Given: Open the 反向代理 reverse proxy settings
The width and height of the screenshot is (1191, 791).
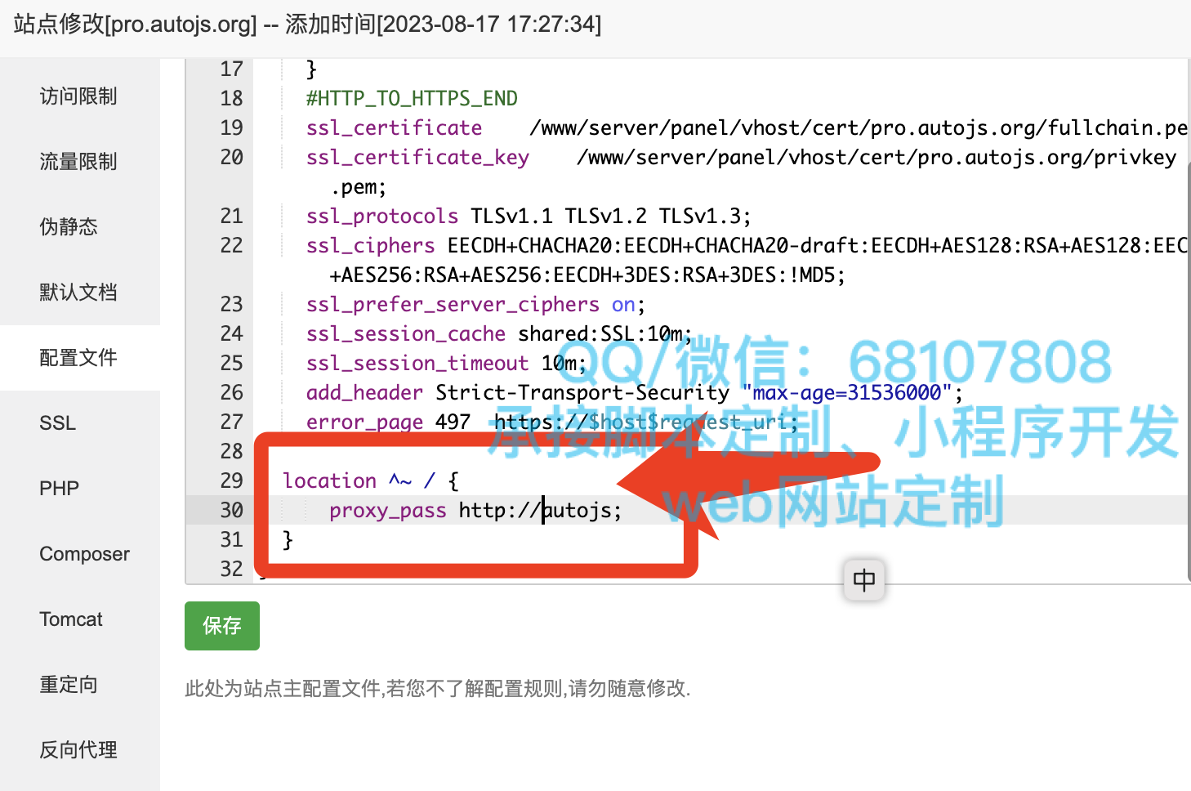Looking at the screenshot, I should [x=78, y=749].
